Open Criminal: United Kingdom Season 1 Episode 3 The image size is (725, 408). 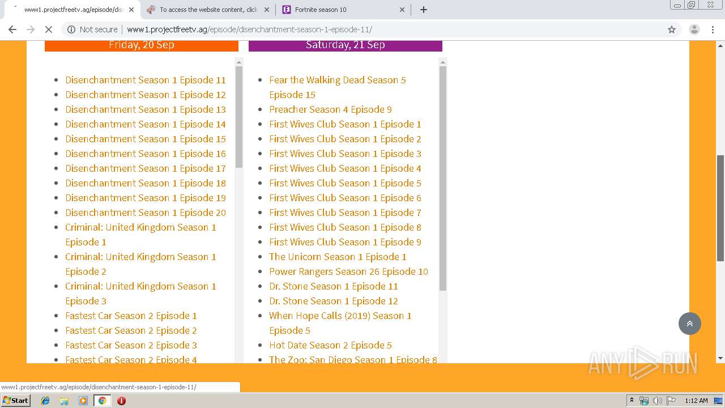point(140,294)
